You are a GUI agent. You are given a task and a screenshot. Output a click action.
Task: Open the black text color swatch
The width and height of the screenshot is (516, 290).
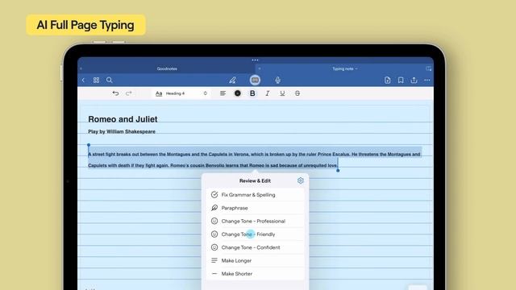tap(237, 93)
